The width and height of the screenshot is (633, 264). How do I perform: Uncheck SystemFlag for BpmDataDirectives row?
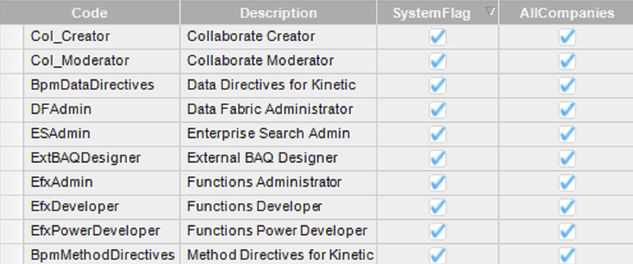(x=437, y=86)
